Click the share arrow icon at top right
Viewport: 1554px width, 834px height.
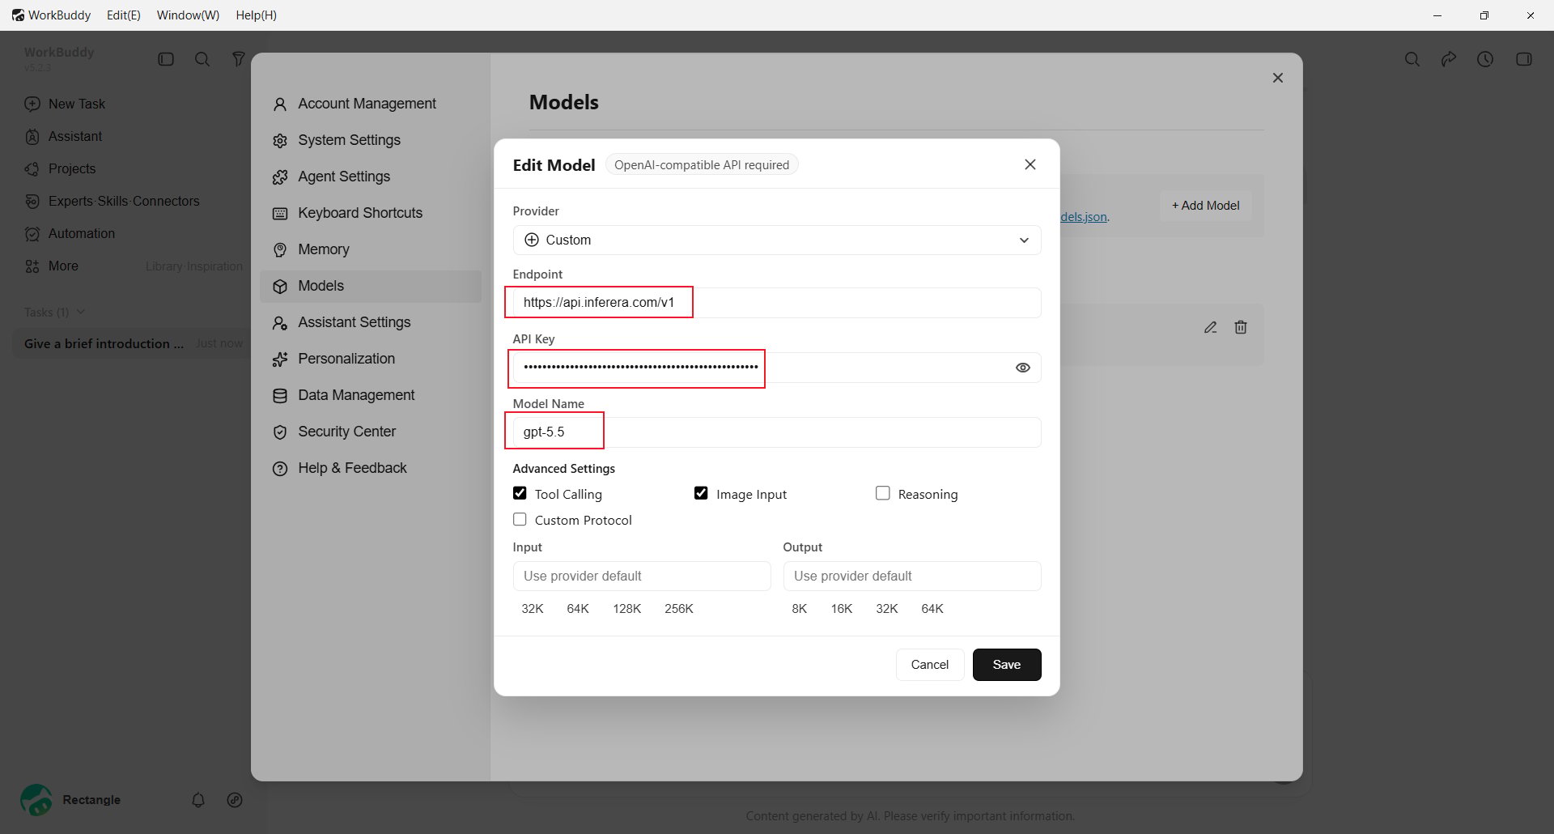1449,59
